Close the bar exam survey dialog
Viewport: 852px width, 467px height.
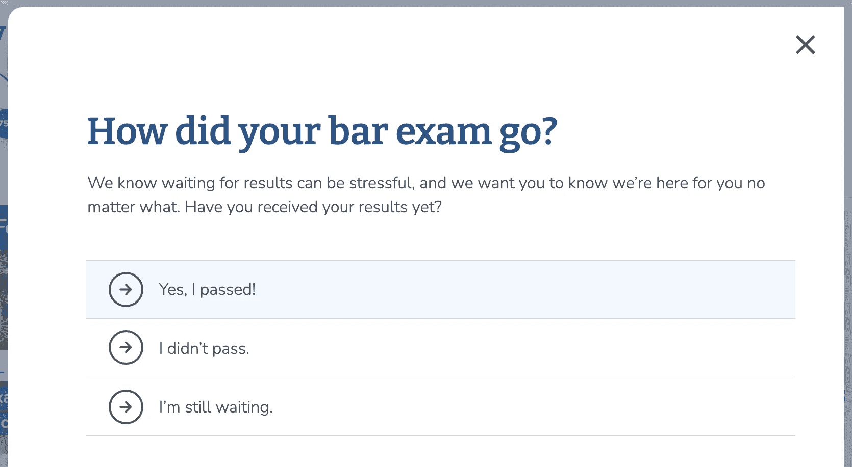[806, 45]
